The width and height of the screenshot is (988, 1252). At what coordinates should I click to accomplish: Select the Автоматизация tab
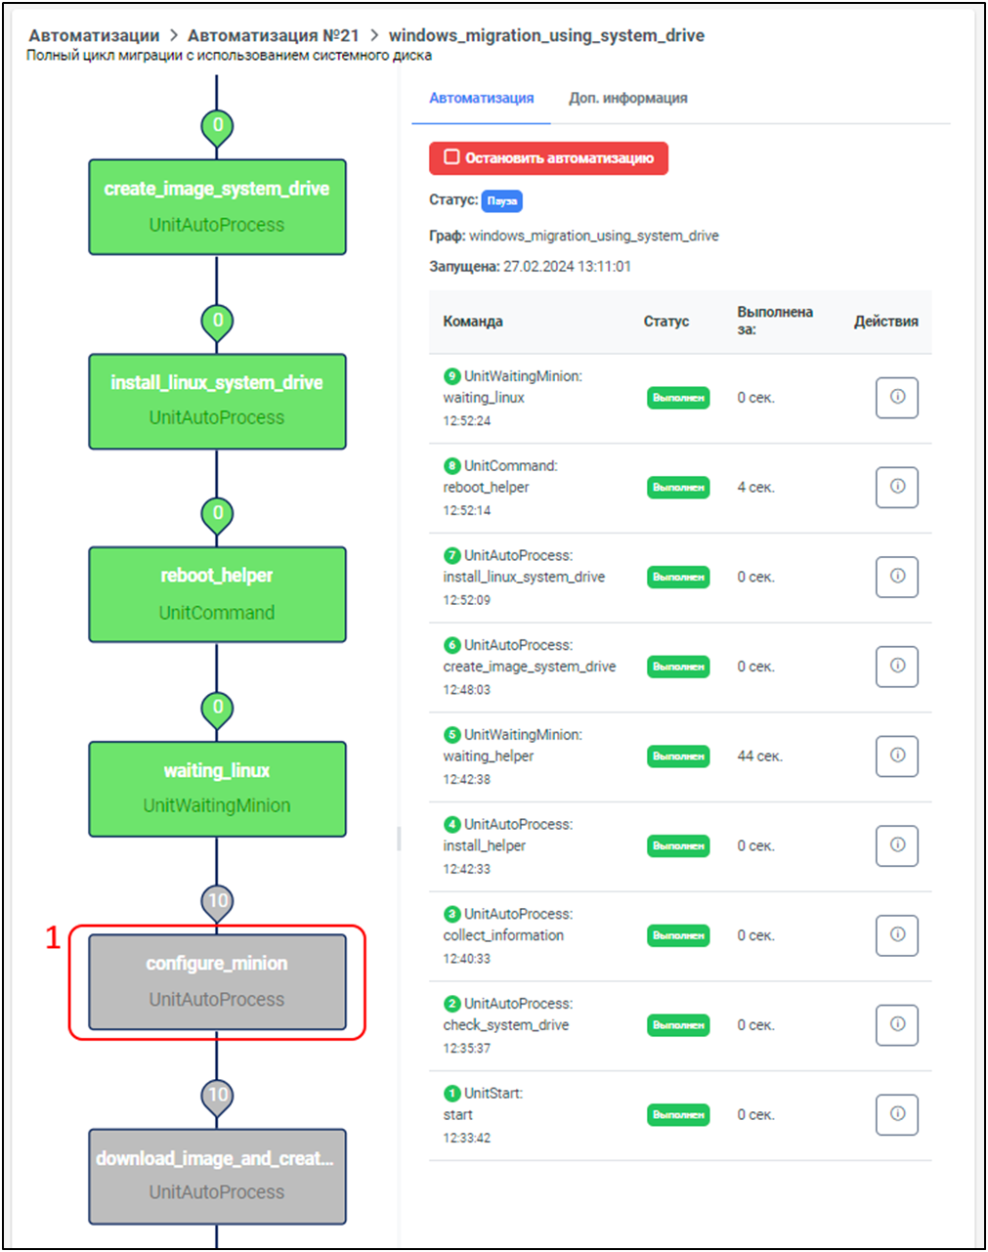point(481,98)
